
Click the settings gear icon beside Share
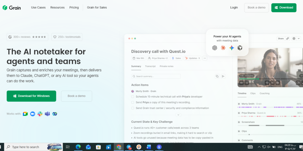[x=294, y=39]
